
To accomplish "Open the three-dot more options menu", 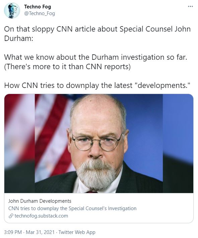I will coord(190,6).
